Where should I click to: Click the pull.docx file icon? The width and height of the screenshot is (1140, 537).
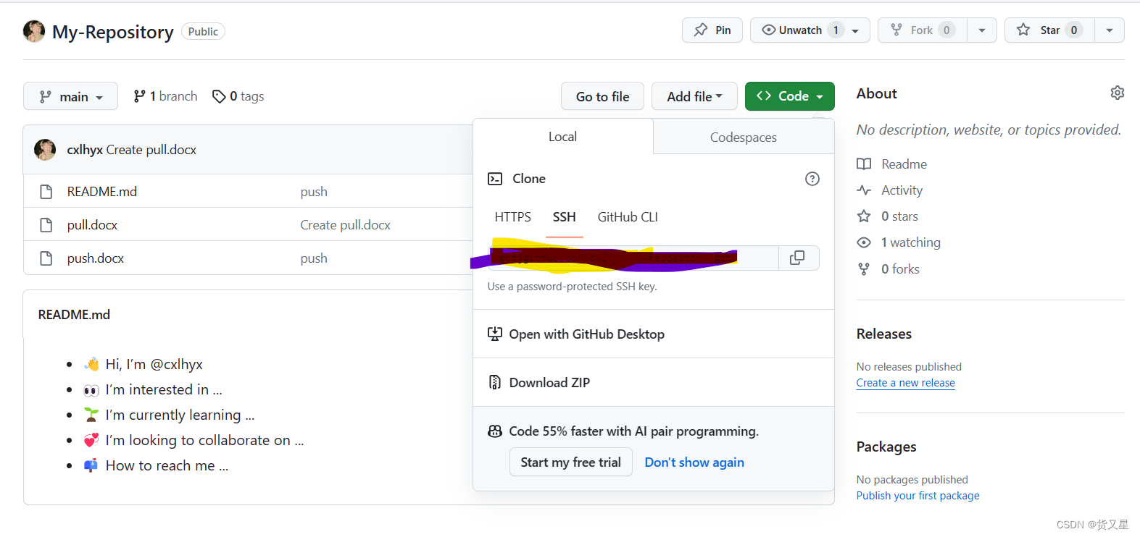tap(46, 225)
